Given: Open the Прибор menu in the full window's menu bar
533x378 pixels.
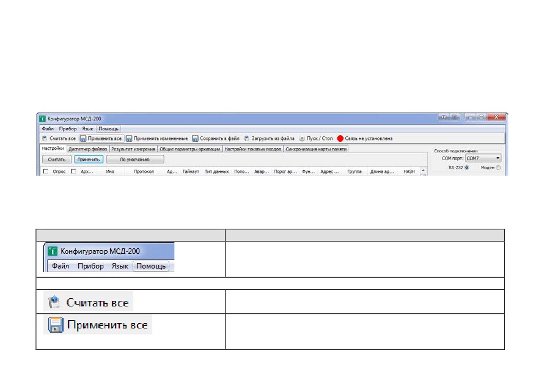Looking at the screenshot, I should pyautogui.click(x=68, y=129).
